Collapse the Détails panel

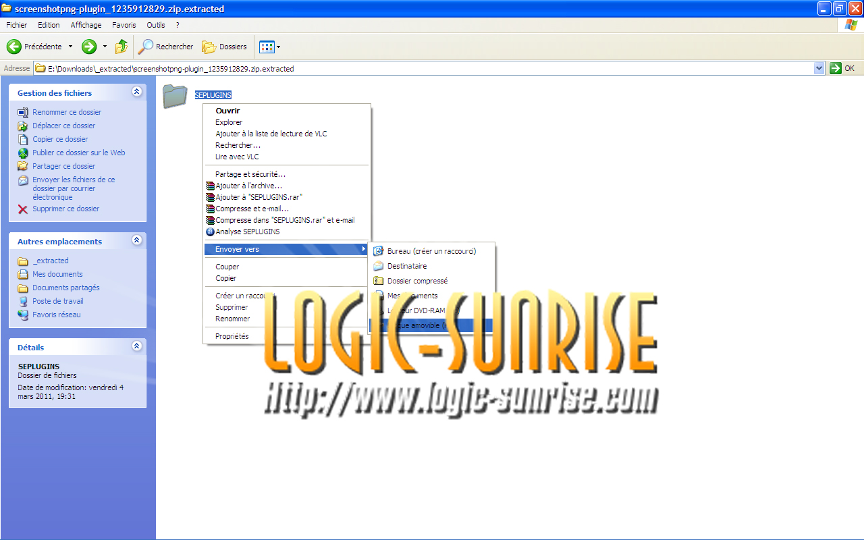[x=137, y=346]
